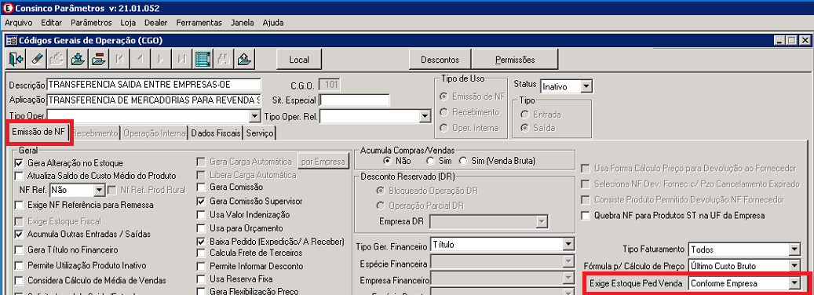Switch to the Emissão de NF tab
Viewport: 814px width, 295px height.
pos(38,133)
